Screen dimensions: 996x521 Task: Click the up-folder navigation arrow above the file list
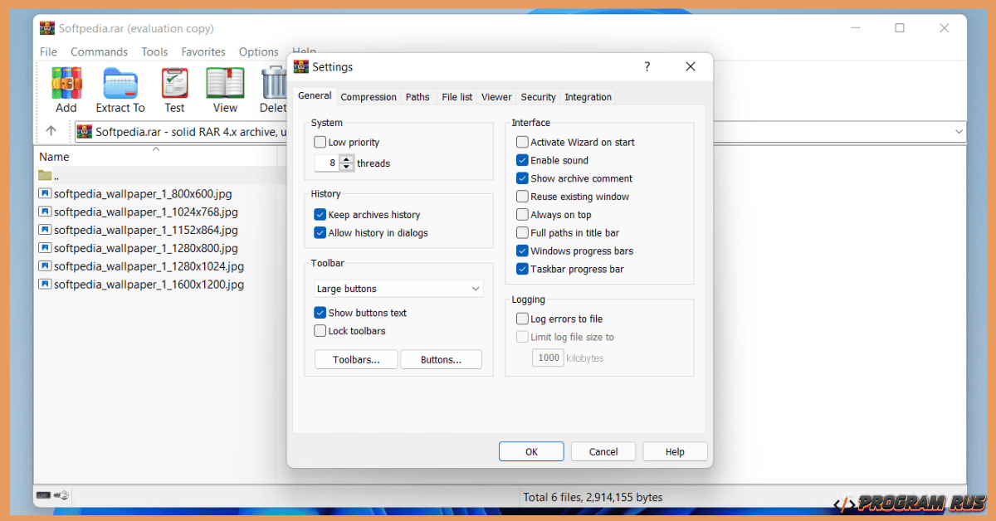[51, 130]
